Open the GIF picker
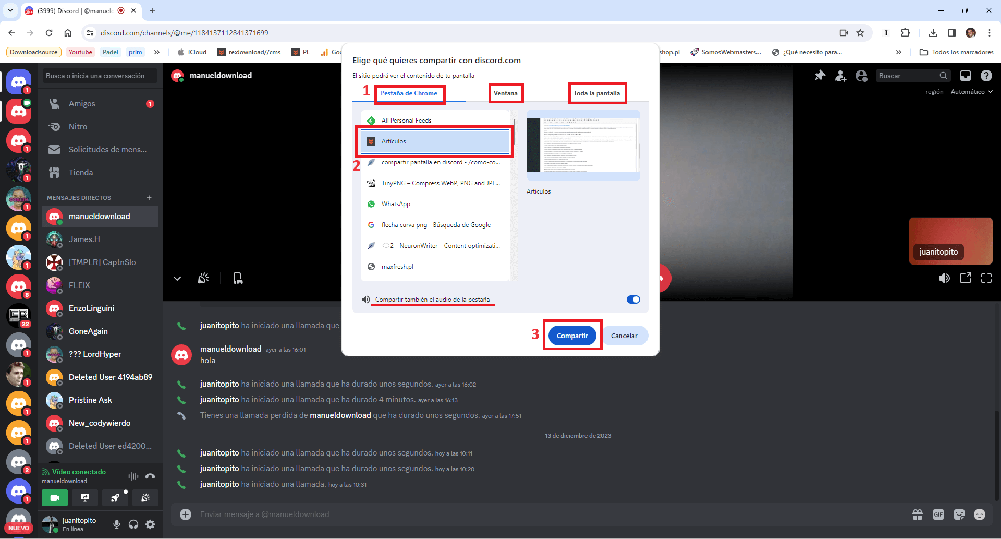1001x539 pixels. point(938,514)
